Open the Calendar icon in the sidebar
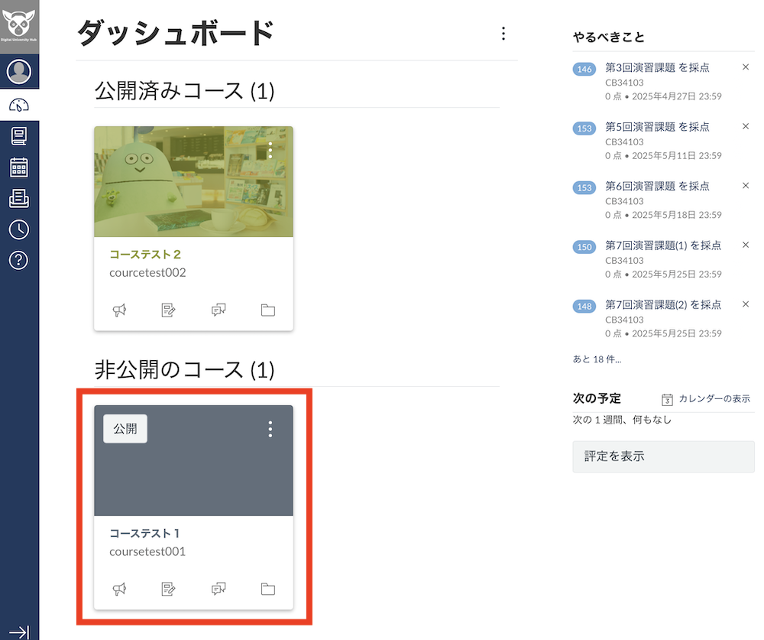Screen dimensions: 764x640 pyautogui.click(x=20, y=167)
